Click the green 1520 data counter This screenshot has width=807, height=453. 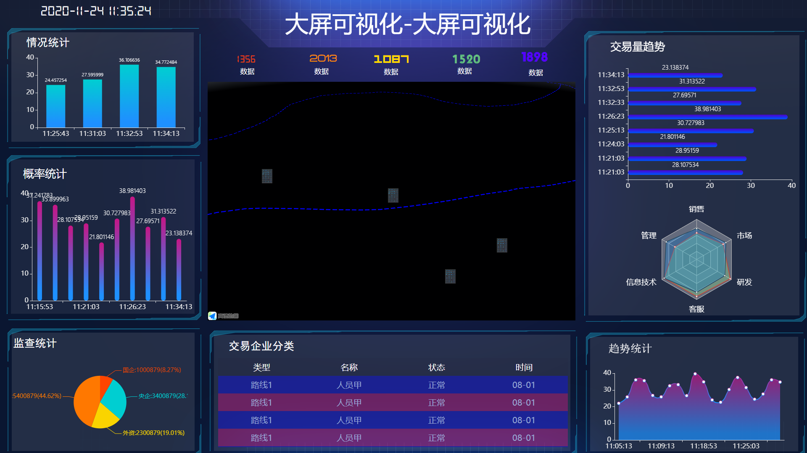click(466, 59)
